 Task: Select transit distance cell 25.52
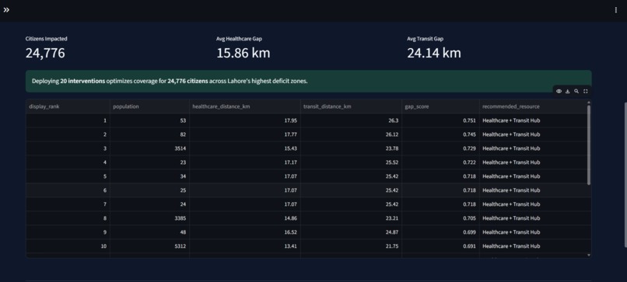pos(351,162)
